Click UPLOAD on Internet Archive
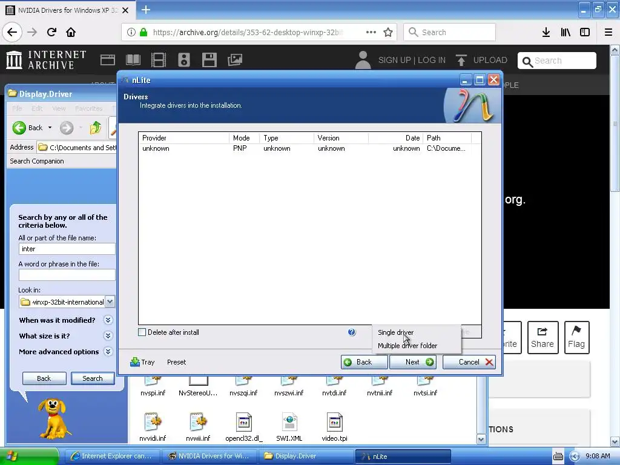 [481, 60]
